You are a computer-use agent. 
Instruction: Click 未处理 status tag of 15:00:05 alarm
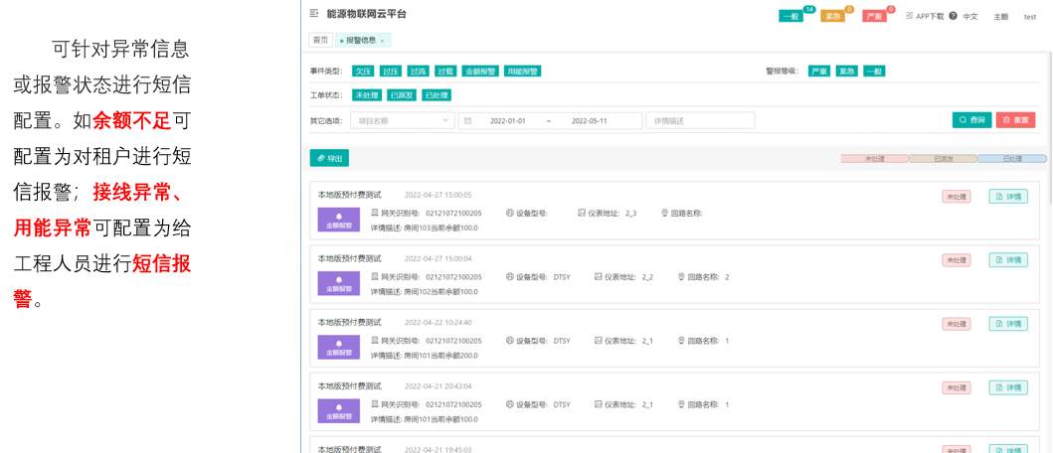tap(957, 197)
